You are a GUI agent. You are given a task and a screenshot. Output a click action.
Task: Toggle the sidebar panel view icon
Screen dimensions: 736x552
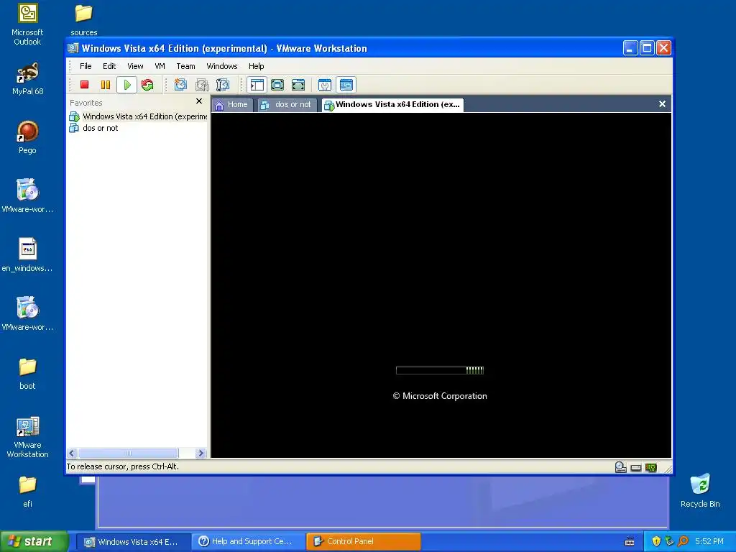[257, 85]
